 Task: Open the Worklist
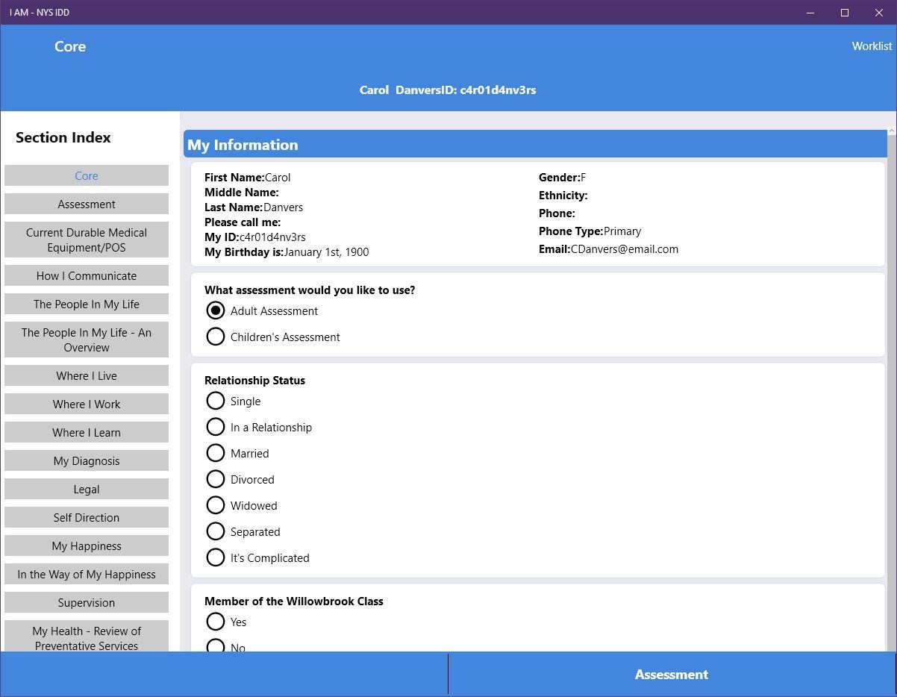(x=871, y=46)
